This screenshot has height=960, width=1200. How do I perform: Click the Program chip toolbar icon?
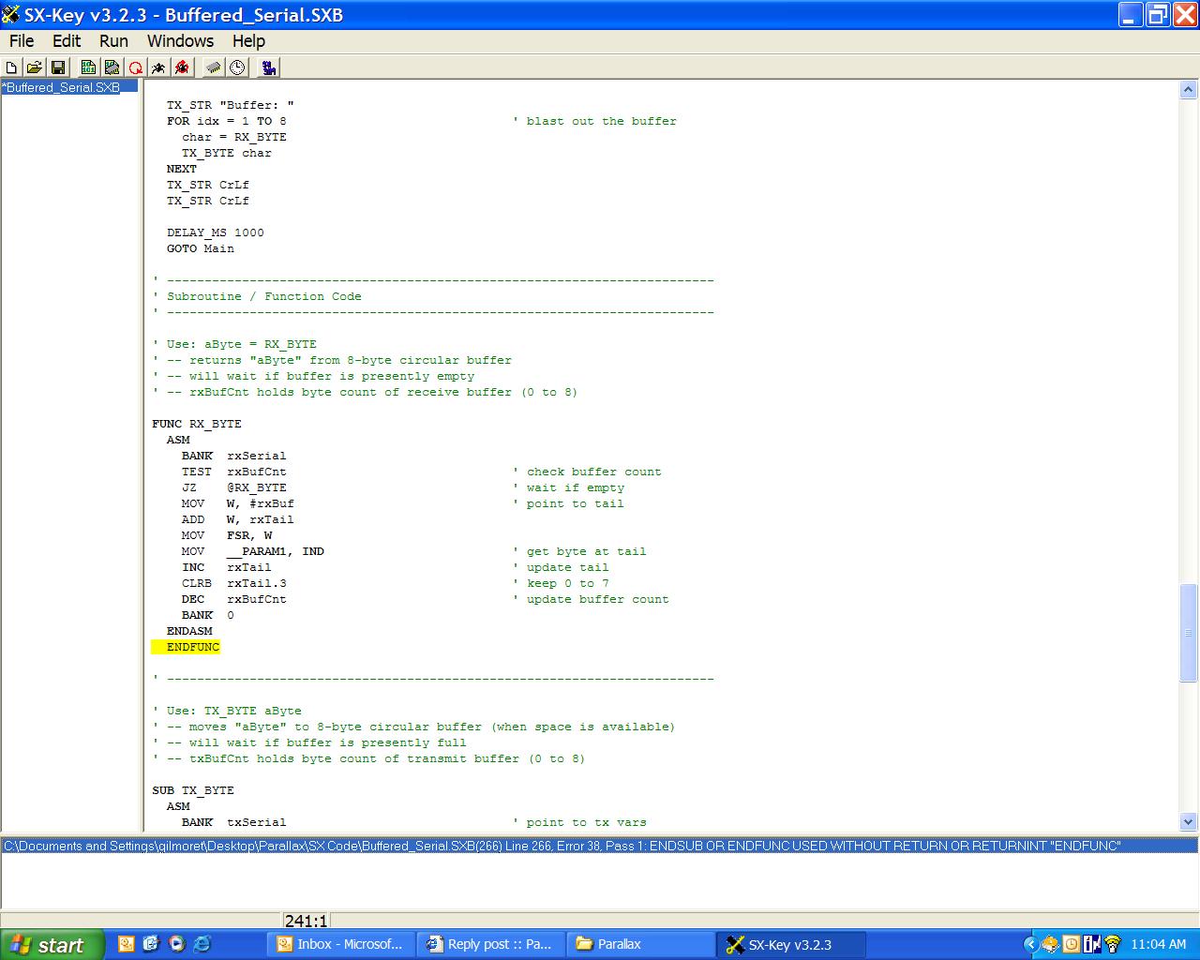coord(112,67)
